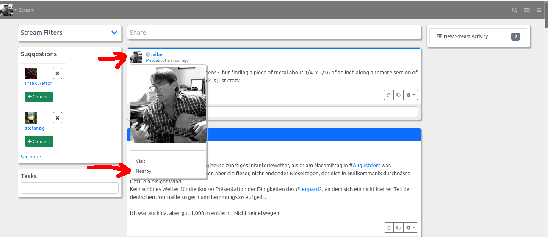Open the See more suggestions link
Viewport: 548px width, 237px height.
point(33,157)
